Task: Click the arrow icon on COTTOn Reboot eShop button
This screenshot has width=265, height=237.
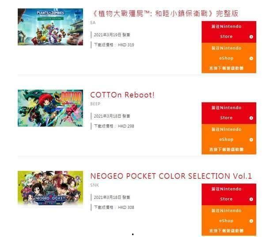Action: click(251, 140)
